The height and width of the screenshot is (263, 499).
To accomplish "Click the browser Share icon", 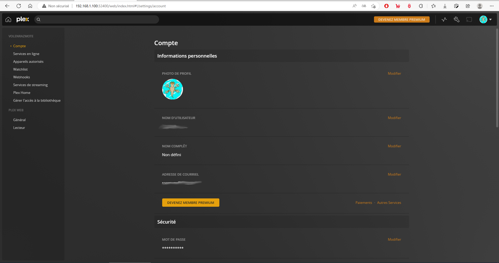I will (468, 6).
